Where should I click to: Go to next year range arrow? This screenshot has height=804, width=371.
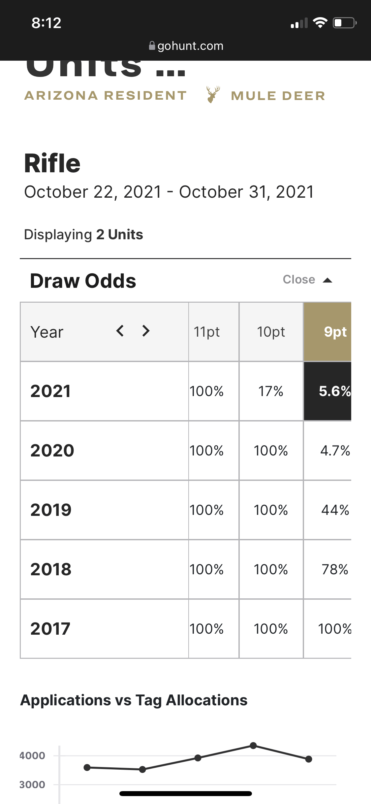146,331
